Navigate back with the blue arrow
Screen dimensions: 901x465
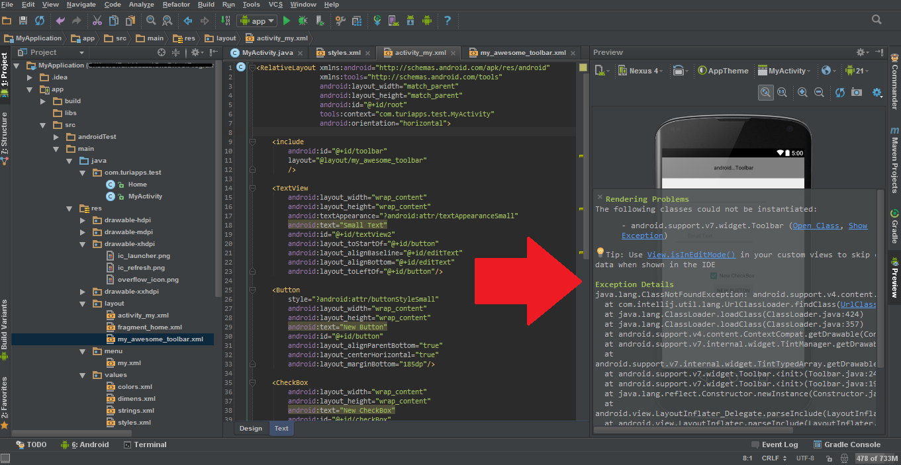coord(187,21)
